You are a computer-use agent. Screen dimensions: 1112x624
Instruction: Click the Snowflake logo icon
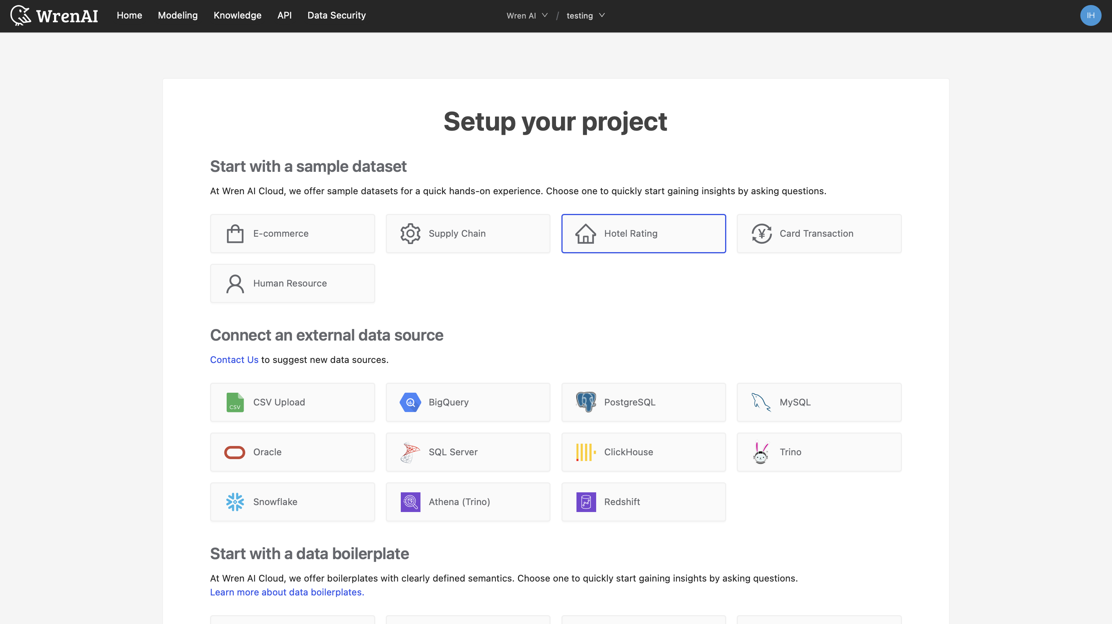(x=235, y=502)
